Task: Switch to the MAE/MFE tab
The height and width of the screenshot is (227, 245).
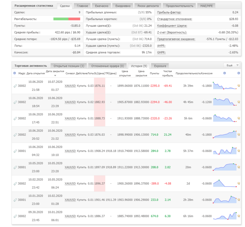Action: click(207, 6)
